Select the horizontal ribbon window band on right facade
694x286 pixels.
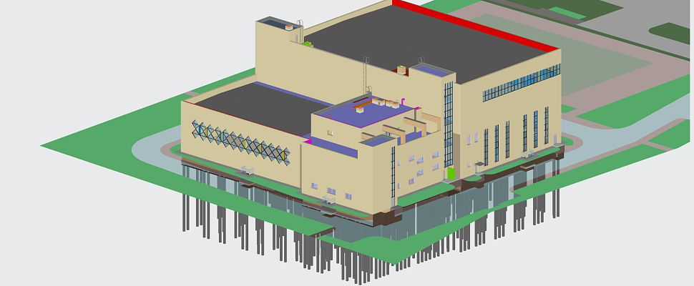tap(522, 82)
